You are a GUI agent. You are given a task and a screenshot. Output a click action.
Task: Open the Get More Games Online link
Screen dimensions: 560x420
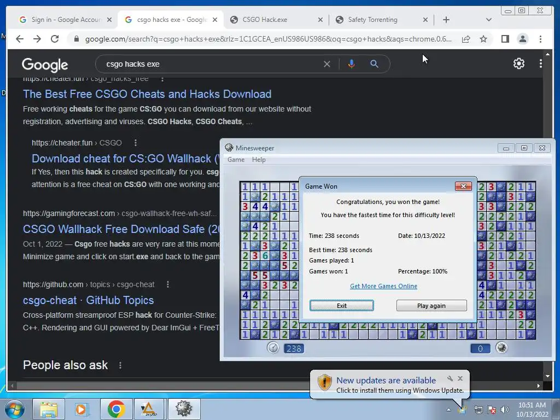click(x=383, y=286)
